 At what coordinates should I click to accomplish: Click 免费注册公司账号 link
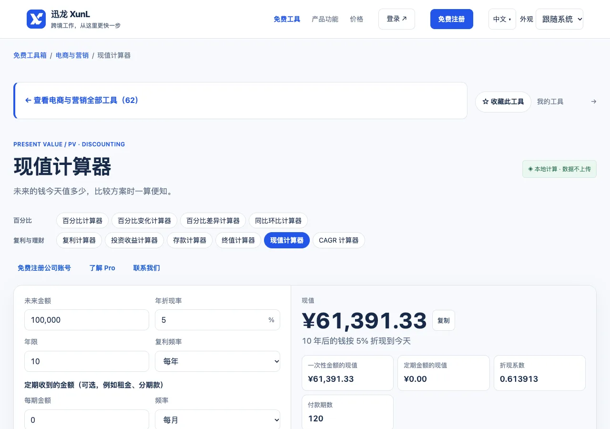click(44, 268)
